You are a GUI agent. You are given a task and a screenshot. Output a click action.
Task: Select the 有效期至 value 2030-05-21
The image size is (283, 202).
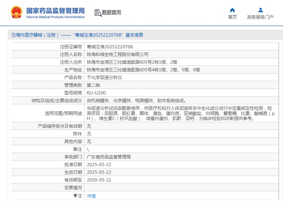tap(99, 180)
